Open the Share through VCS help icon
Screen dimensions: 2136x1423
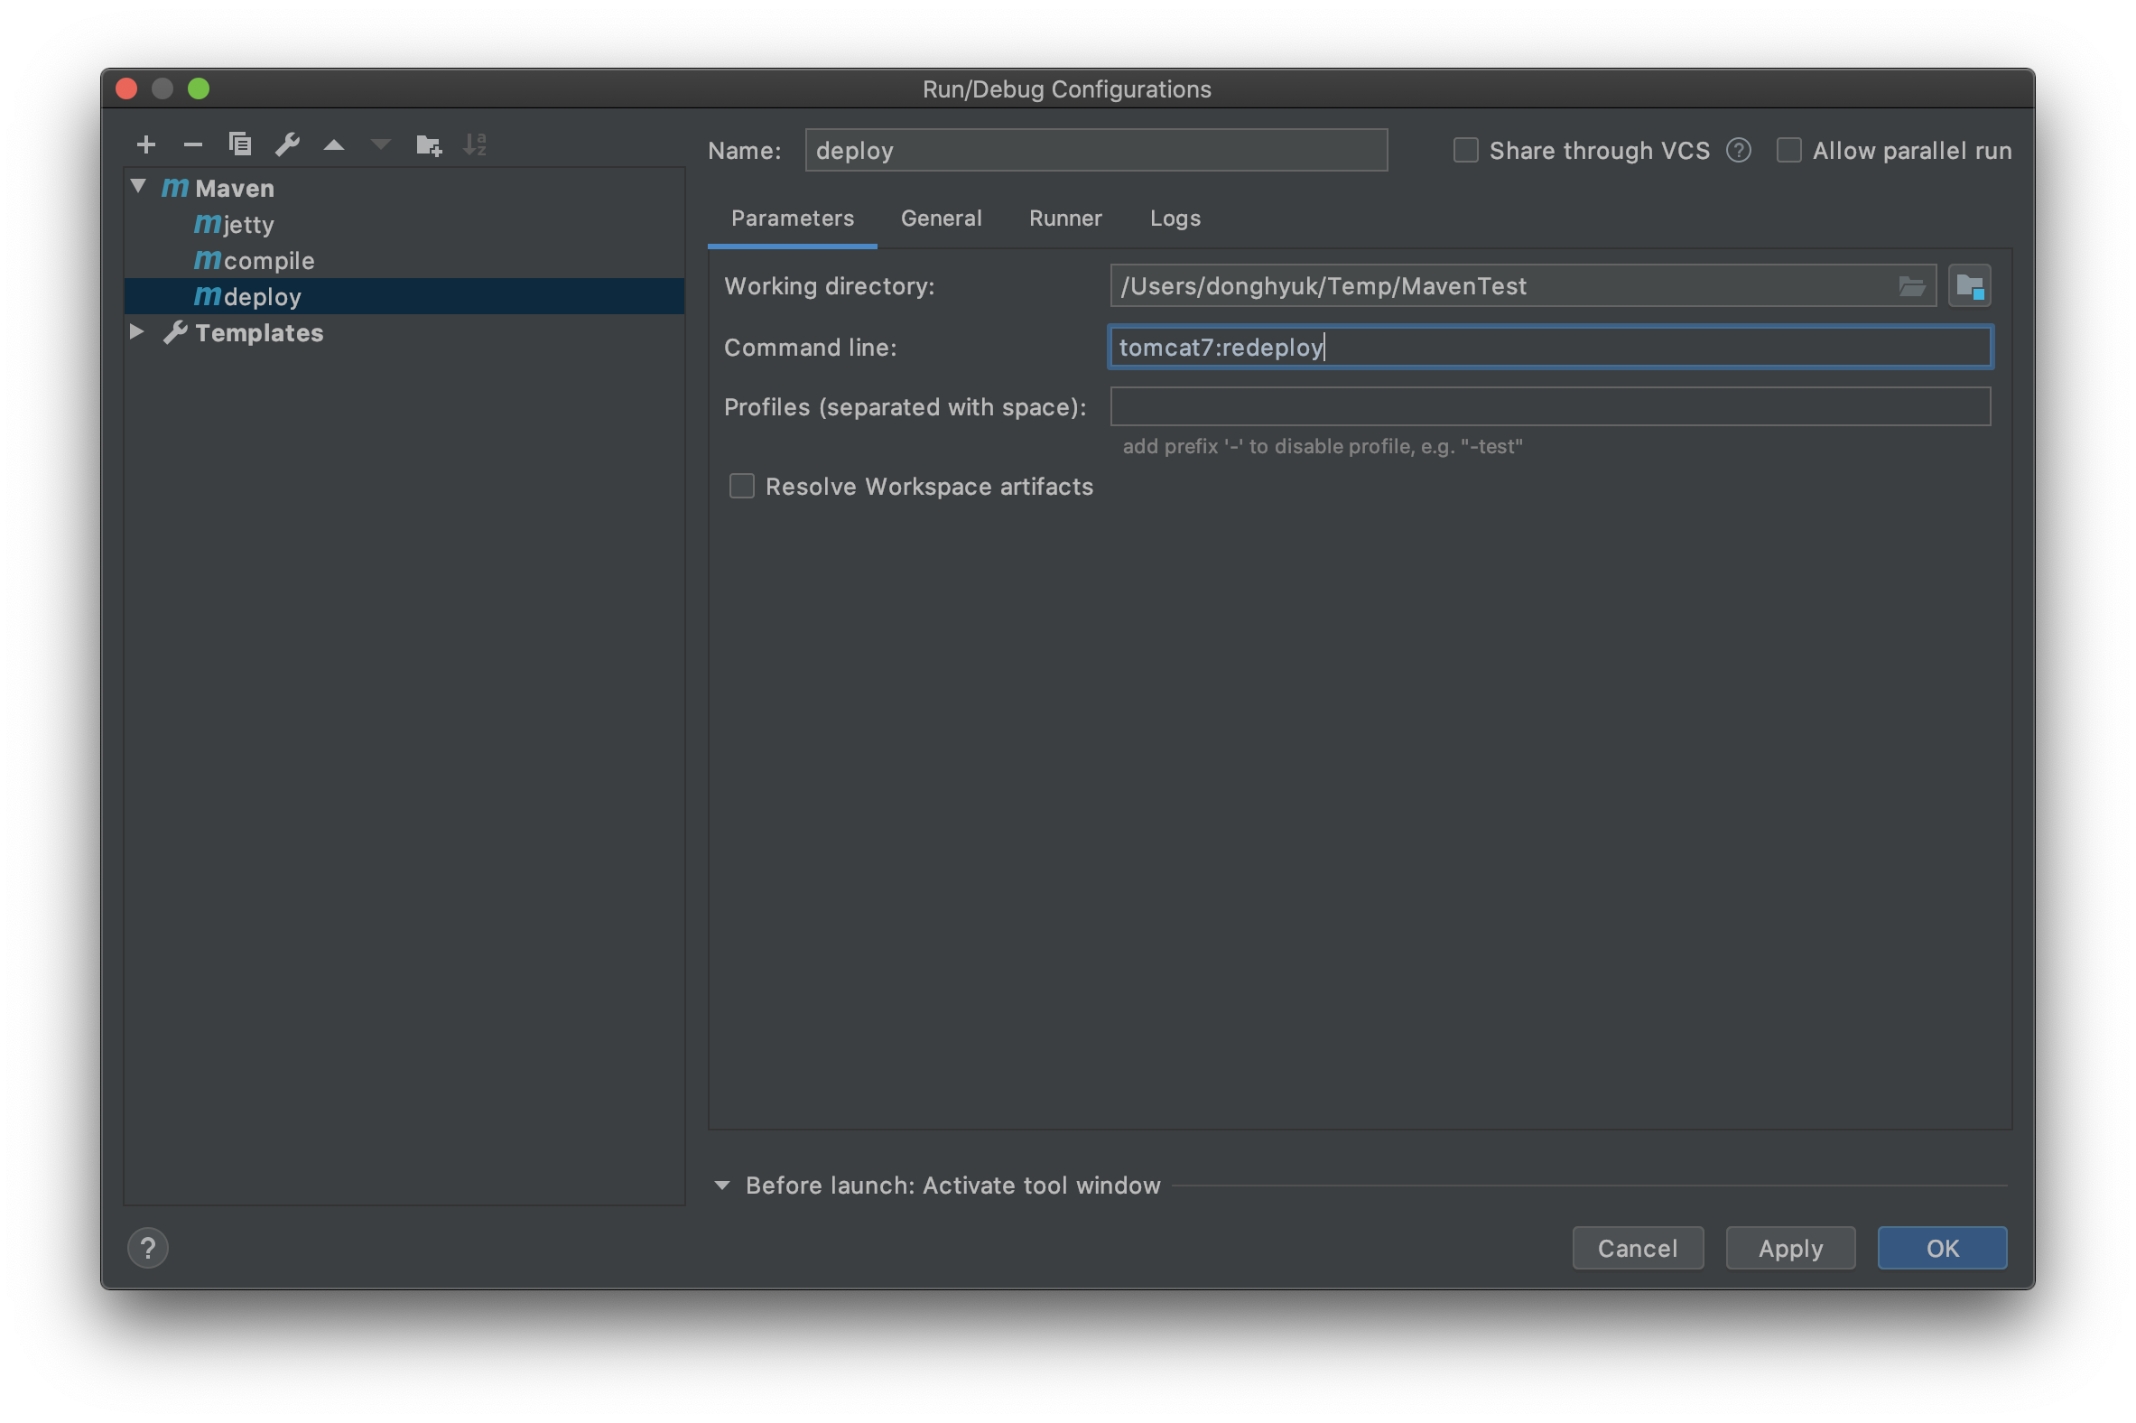1738,151
